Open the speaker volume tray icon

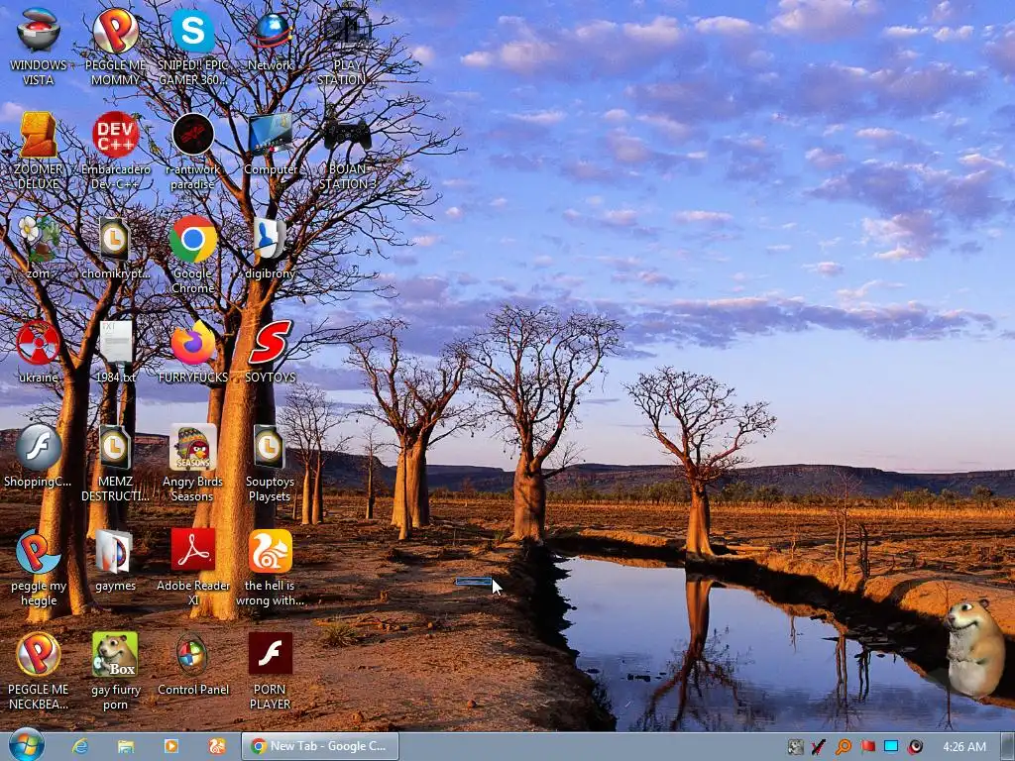pos(915,747)
